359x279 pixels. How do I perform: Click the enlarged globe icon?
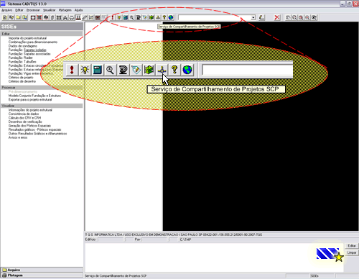(187, 70)
